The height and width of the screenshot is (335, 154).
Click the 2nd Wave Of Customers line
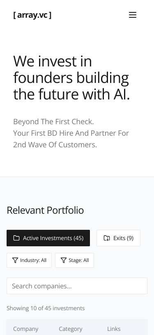[x=55, y=145]
